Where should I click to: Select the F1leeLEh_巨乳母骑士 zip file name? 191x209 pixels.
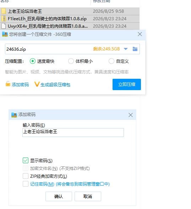(x=47, y=19)
